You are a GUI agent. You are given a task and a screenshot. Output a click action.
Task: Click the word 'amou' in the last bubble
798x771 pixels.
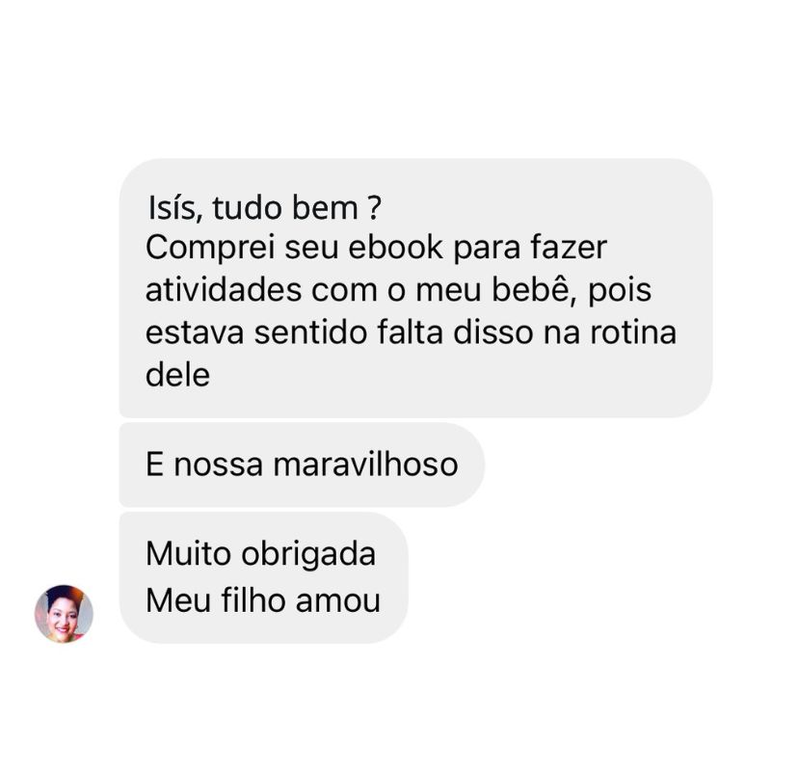click(338, 601)
